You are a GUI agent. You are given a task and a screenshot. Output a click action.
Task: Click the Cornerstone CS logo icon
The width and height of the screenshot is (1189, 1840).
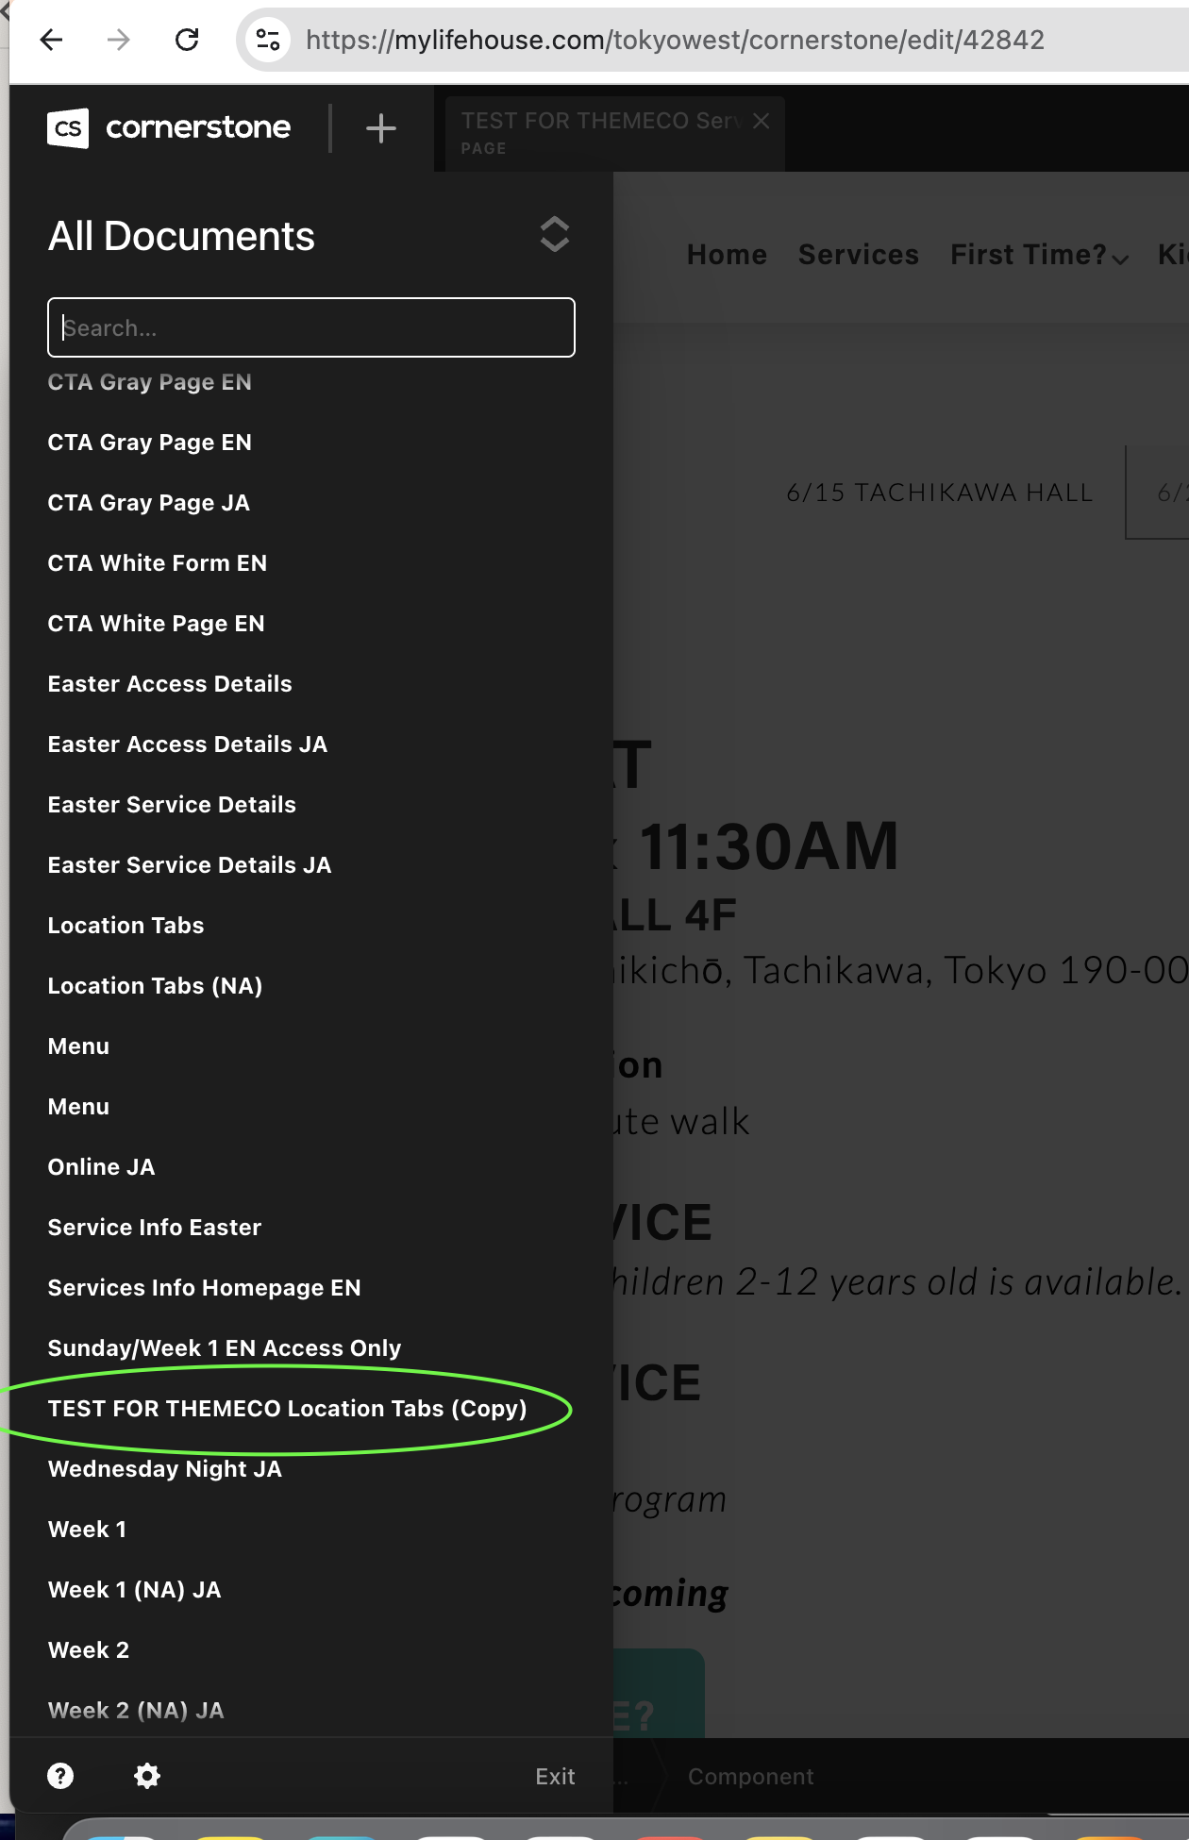click(68, 128)
